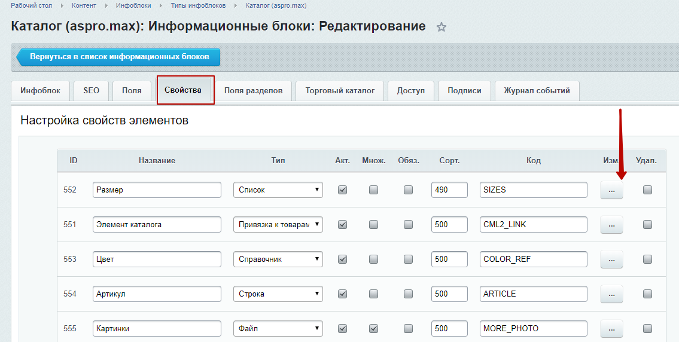The width and height of the screenshot is (679, 342).
Task: Edit the code field COLOR_REF
Action: 534,259
